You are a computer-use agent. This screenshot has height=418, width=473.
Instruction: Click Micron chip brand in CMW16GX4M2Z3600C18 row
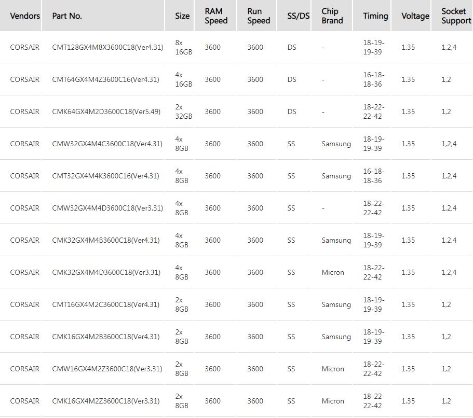(333, 369)
